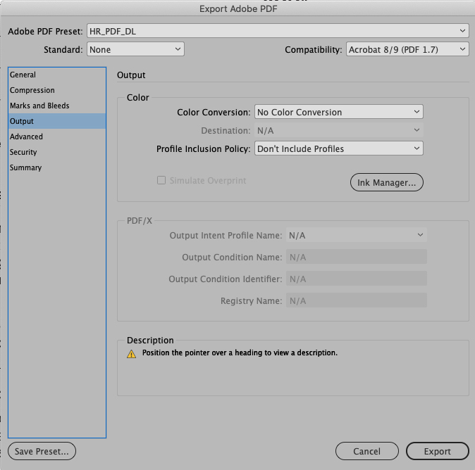Open the Color Conversion dropdown
The height and width of the screenshot is (470, 475).
339,112
